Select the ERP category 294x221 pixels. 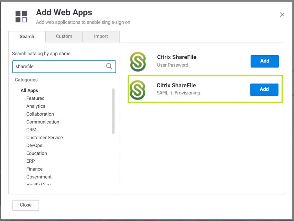coord(30,161)
